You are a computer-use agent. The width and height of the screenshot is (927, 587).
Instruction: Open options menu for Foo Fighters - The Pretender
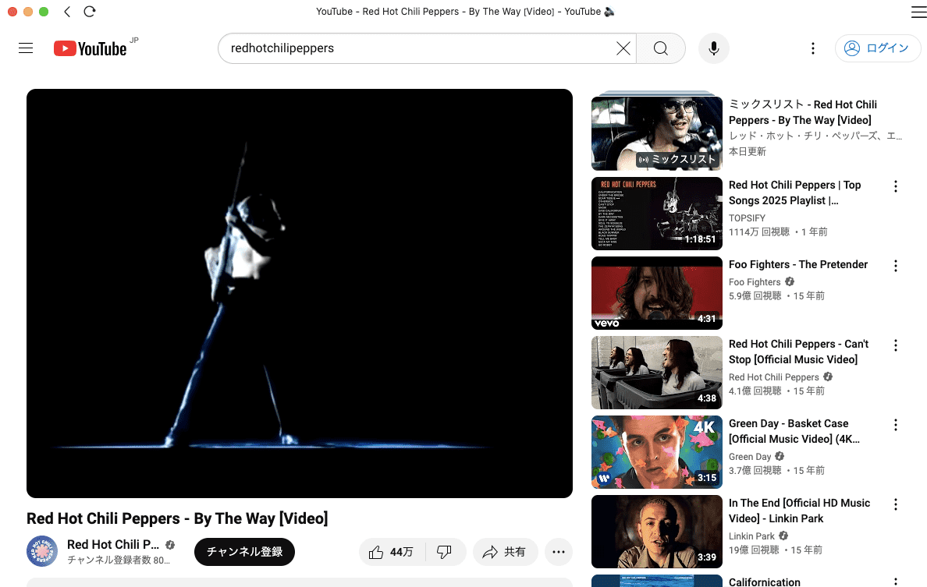pos(895,266)
